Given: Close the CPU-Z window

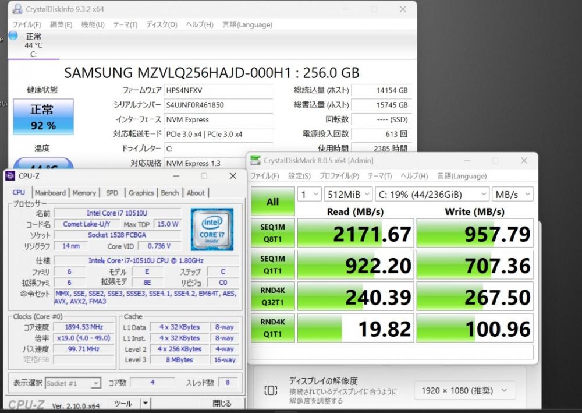Looking at the screenshot, I should (233, 176).
